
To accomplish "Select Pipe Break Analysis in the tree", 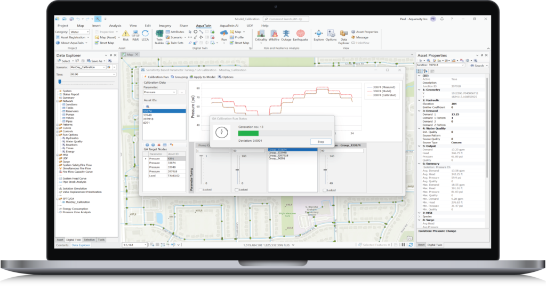I will [74, 182].
